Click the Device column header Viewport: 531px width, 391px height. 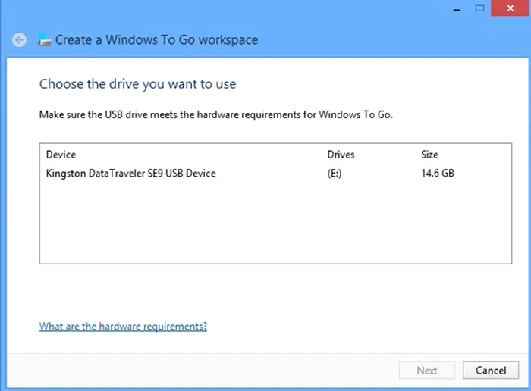click(x=61, y=155)
